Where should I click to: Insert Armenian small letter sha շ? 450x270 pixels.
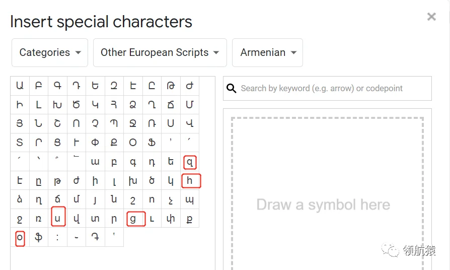click(x=133, y=199)
